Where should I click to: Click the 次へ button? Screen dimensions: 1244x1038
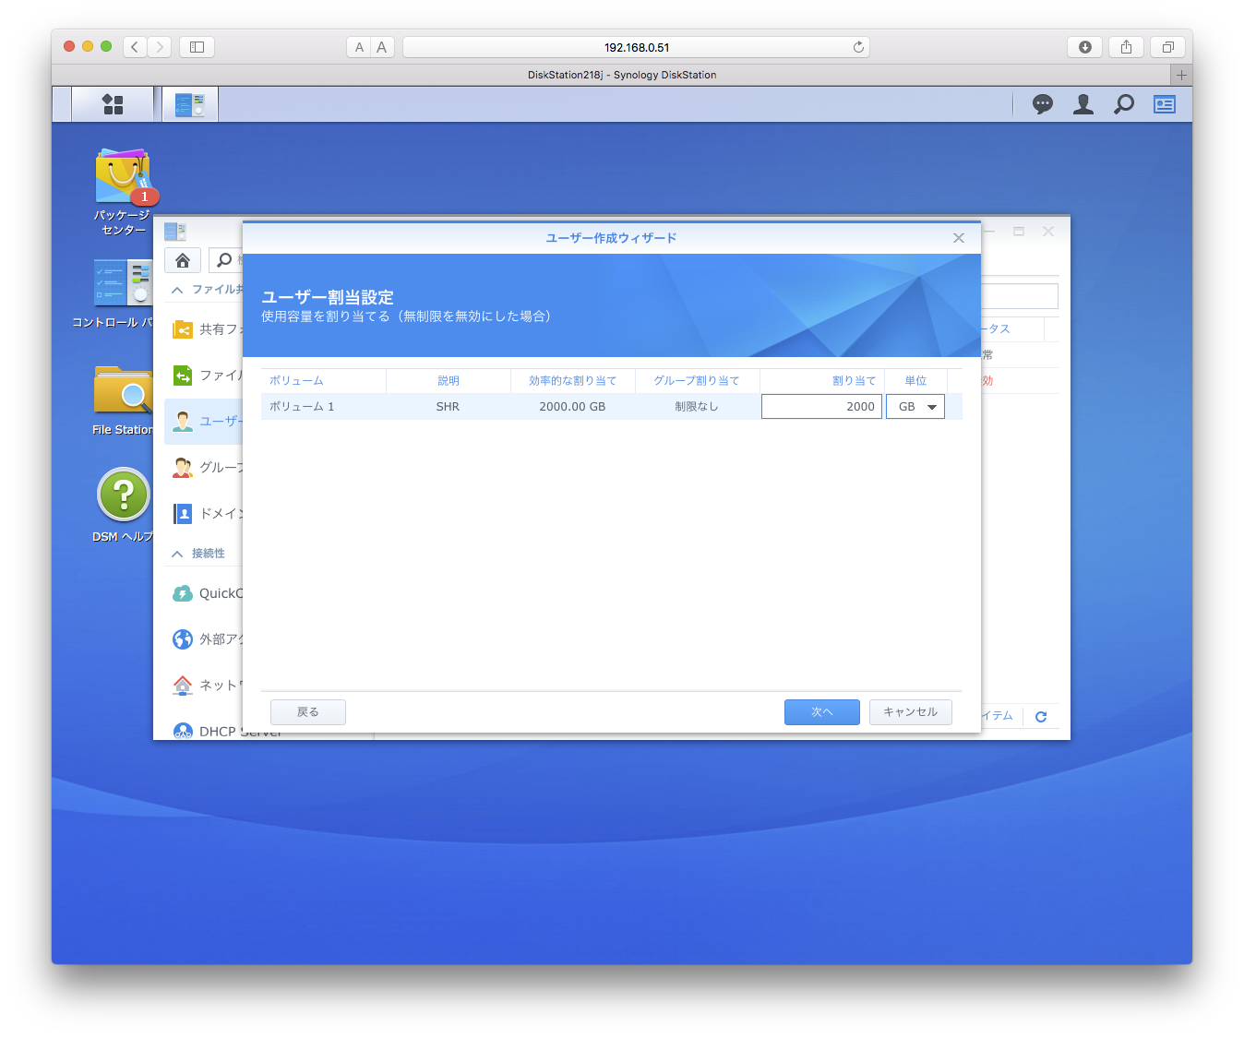(821, 712)
